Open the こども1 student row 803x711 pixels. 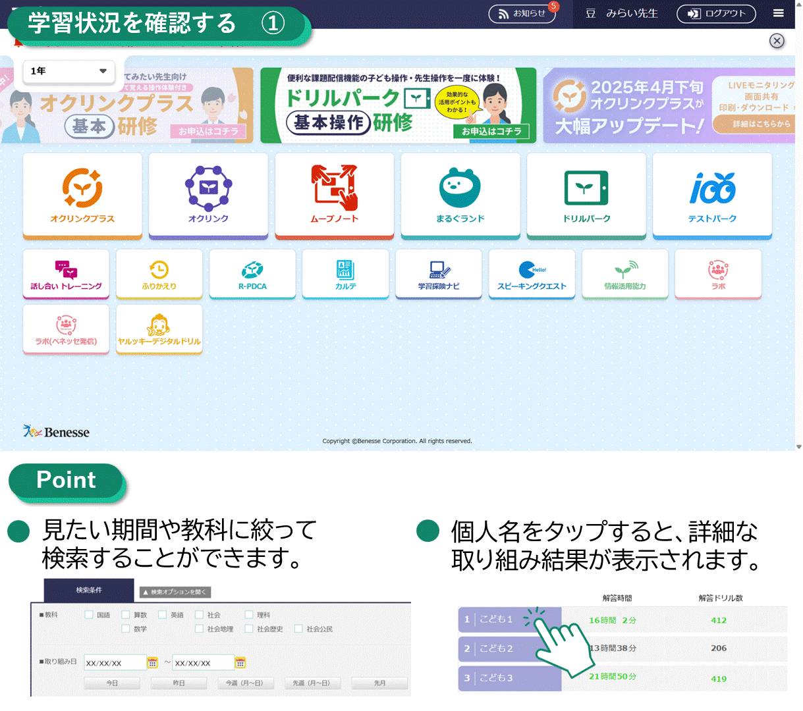510,619
